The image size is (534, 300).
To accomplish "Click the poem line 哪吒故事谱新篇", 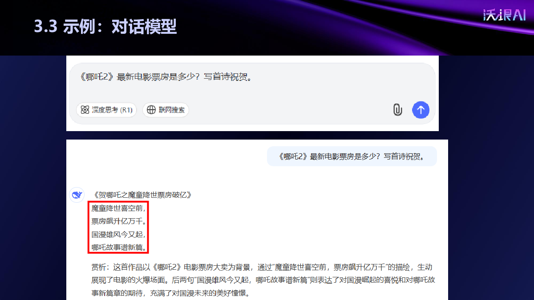I will click(x=118, y=247).
